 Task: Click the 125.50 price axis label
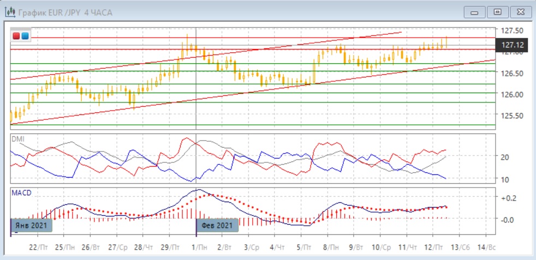pyautogui.click(x=513, y=116)
